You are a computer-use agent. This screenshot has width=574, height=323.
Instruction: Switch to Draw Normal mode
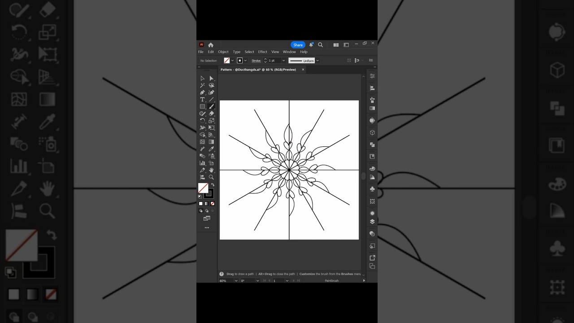[x=201, y=211]
